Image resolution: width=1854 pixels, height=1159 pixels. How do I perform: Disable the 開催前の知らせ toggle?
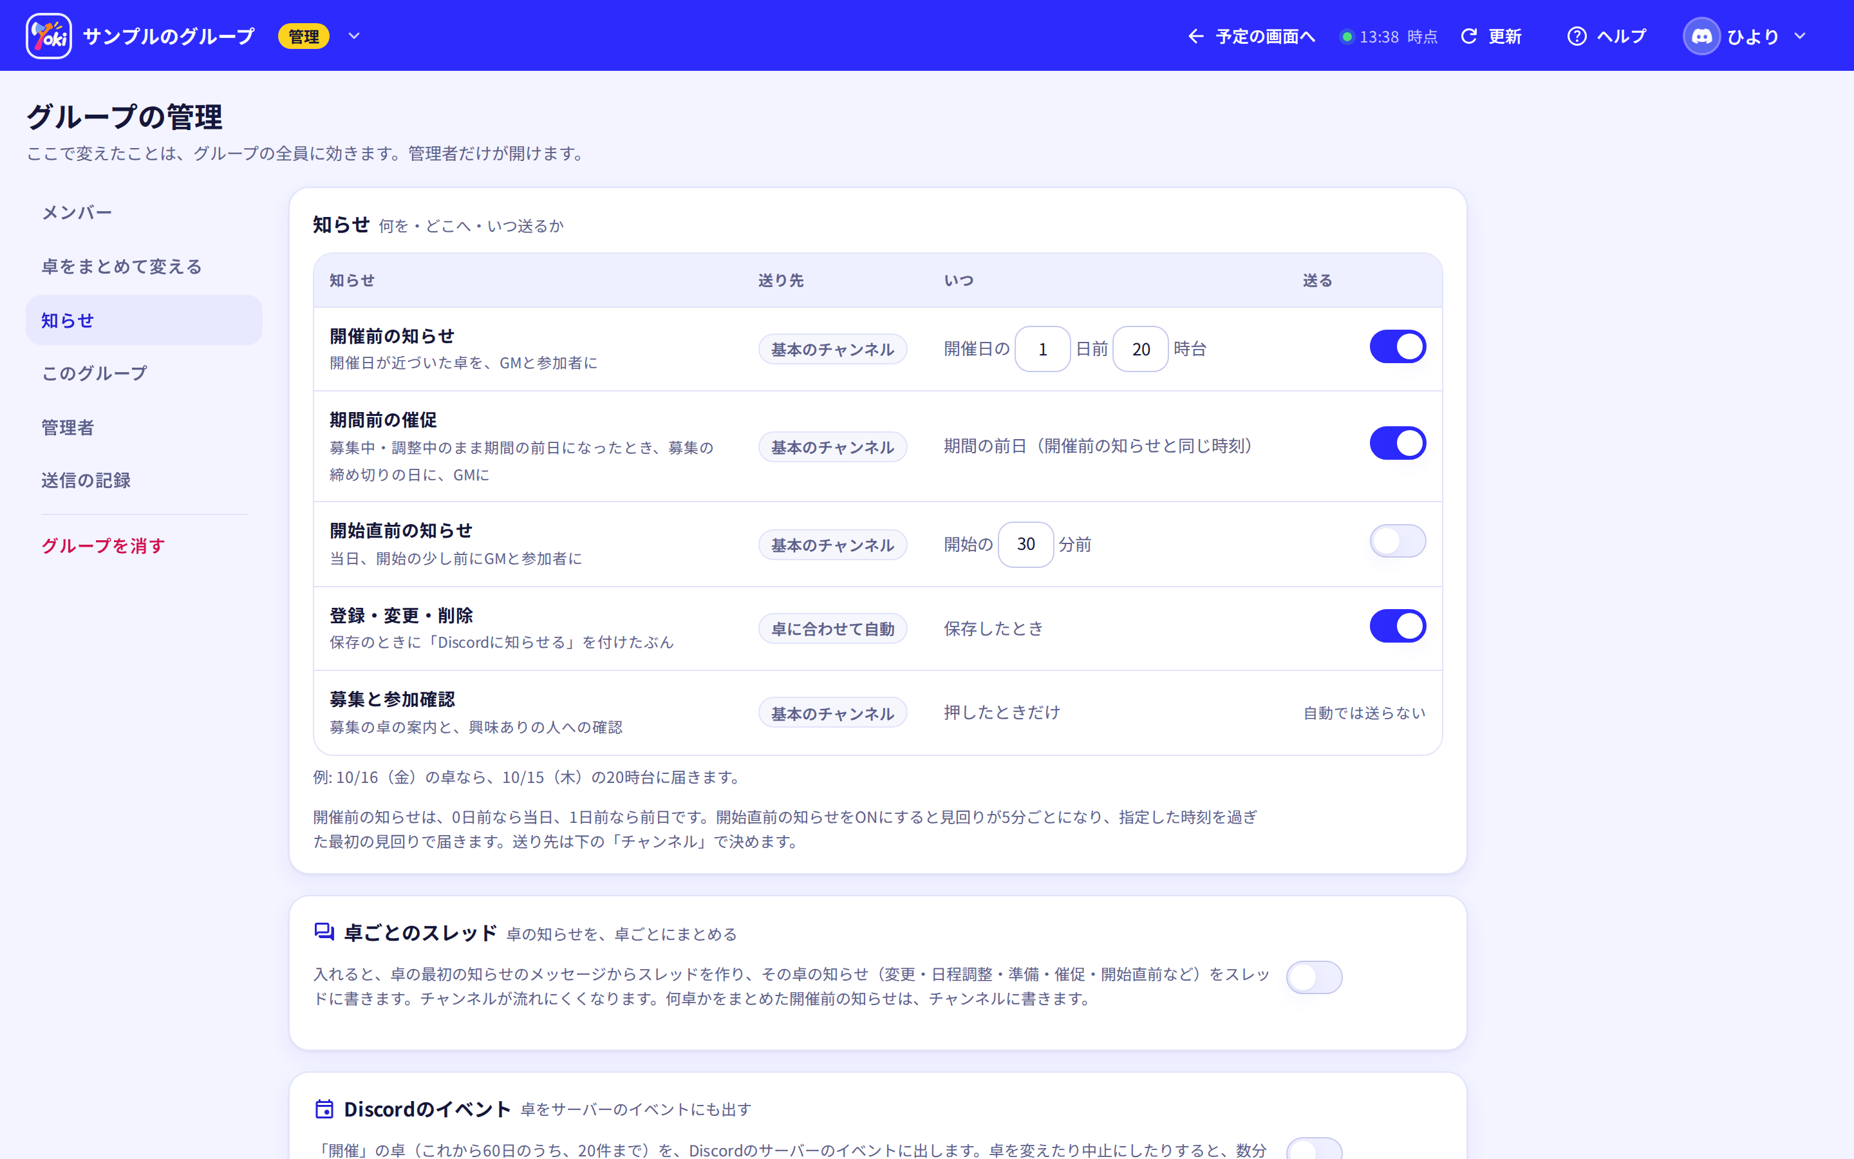tap(1398, 346)
